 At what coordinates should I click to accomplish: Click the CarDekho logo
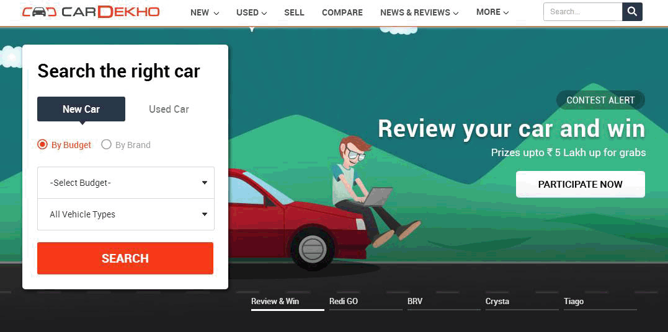tap(91, 12)
